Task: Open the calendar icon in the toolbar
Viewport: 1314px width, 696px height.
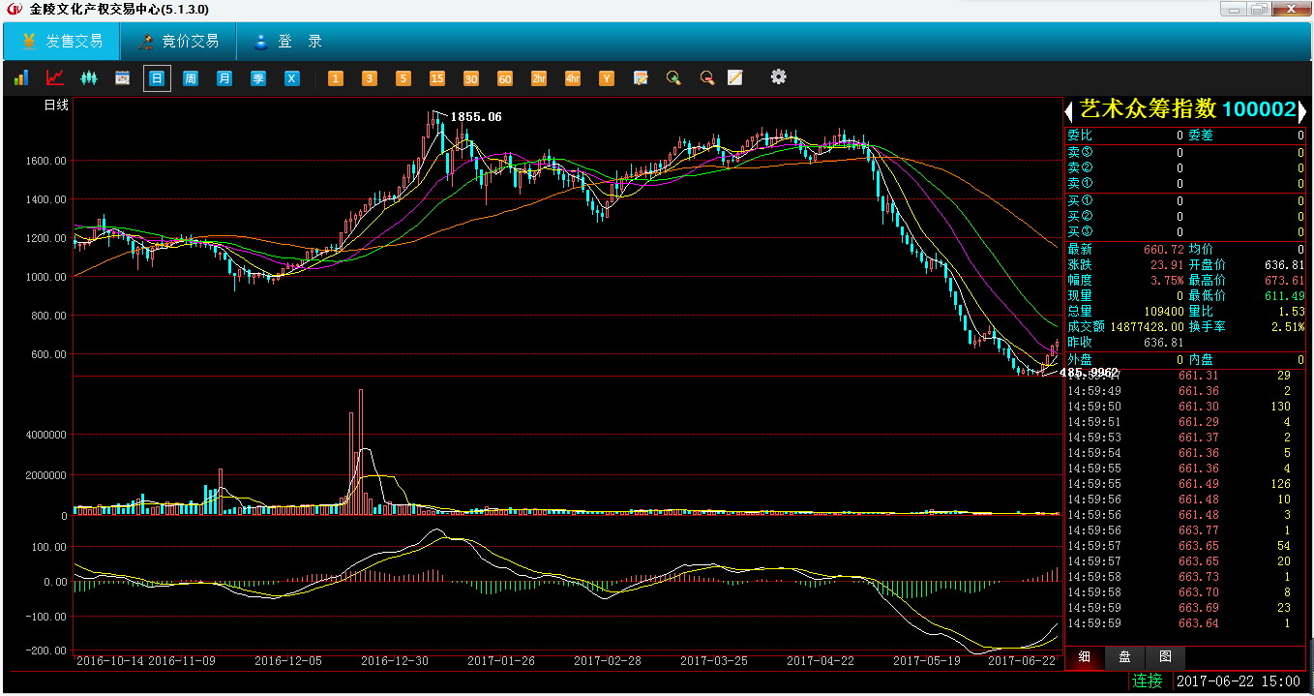Action: click(x=123, y=77)
